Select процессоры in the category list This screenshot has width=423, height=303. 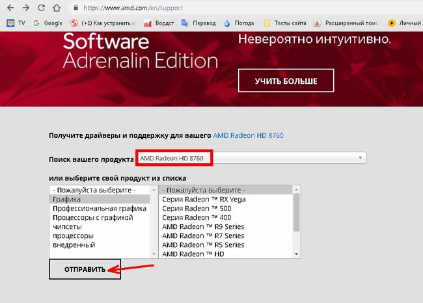[x=100, y=236]
